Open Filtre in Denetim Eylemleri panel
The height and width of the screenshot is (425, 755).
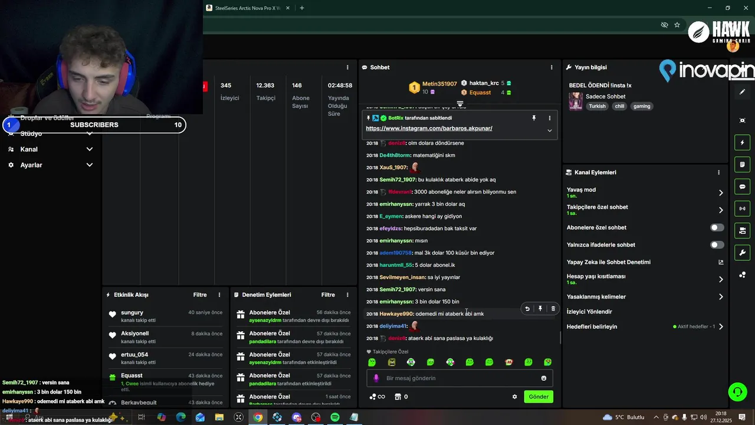click(328, 295)
